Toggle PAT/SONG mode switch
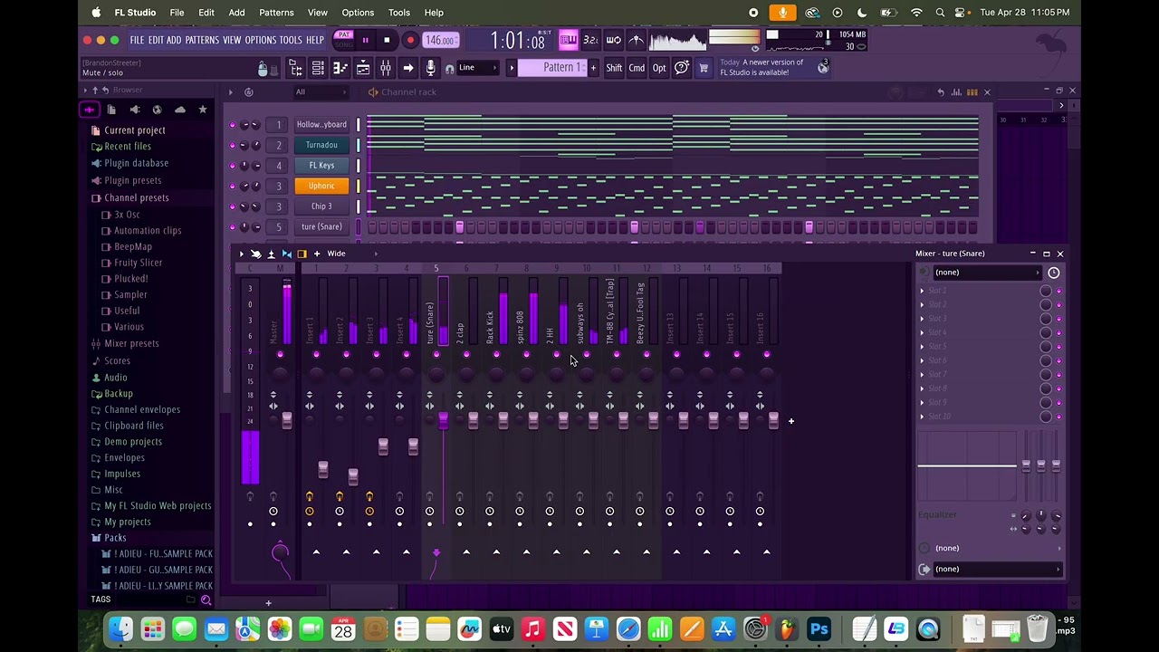The height and width of the screenshot is (652, 1159). point(344,40)
